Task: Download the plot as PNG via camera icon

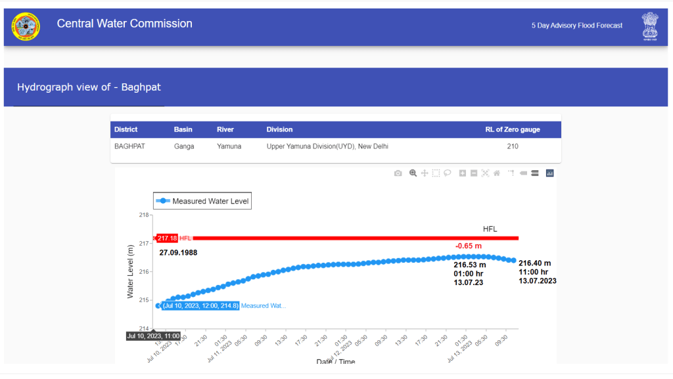Action: tap(398, 173)
